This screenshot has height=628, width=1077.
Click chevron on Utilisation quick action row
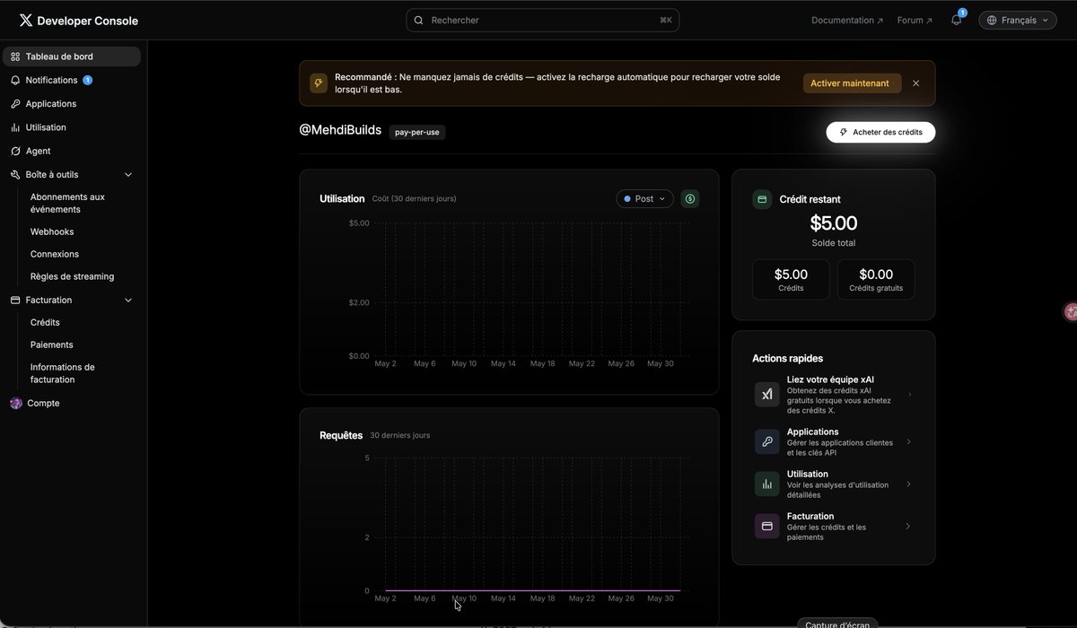point(909,484)
